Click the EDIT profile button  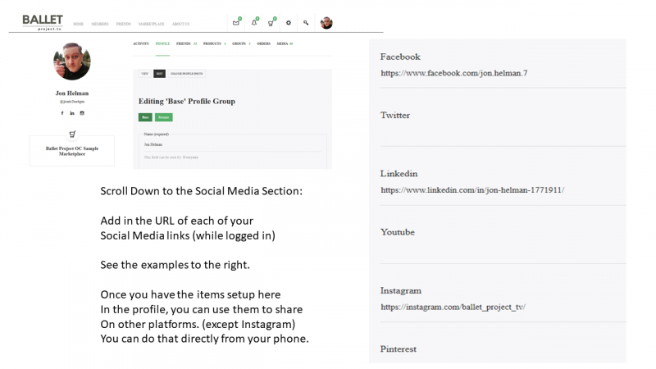(x=159, y=74)
